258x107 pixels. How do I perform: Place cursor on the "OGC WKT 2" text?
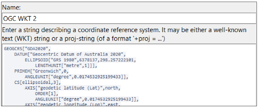point(20,19)
